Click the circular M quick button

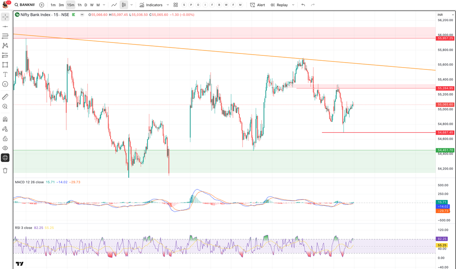[x=240, y=5]
